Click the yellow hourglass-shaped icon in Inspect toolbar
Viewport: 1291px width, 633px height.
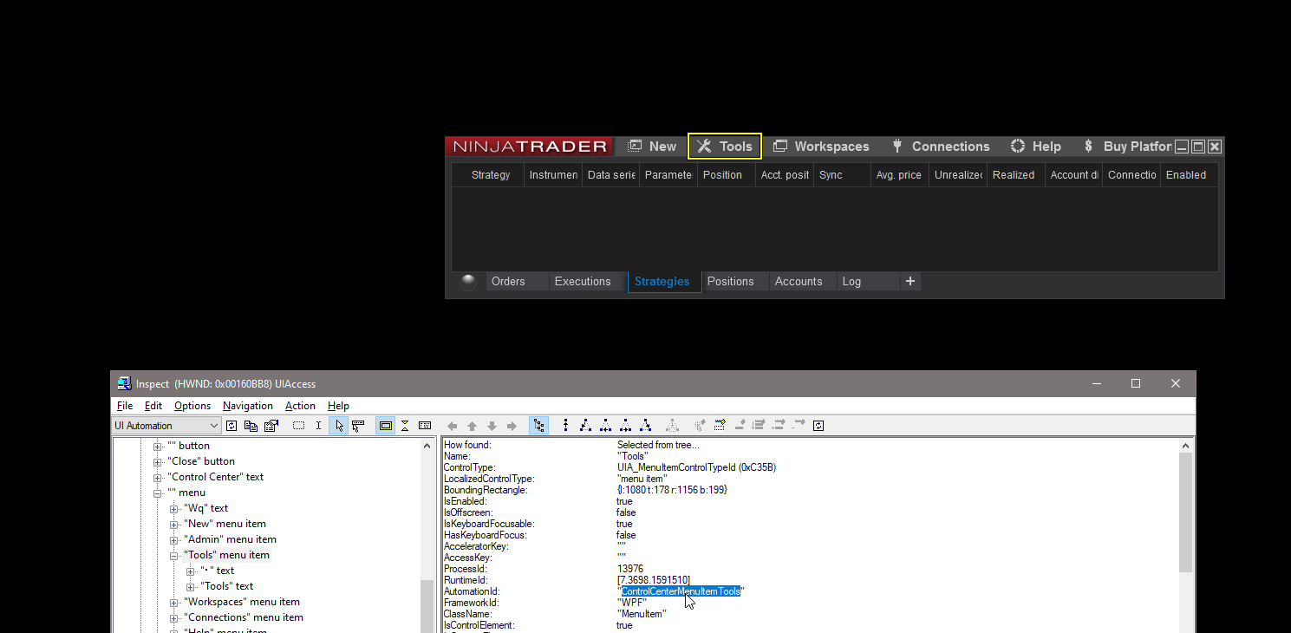click(404, 426)
